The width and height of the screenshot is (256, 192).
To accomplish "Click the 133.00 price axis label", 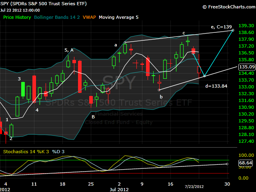I will point(246,87).
